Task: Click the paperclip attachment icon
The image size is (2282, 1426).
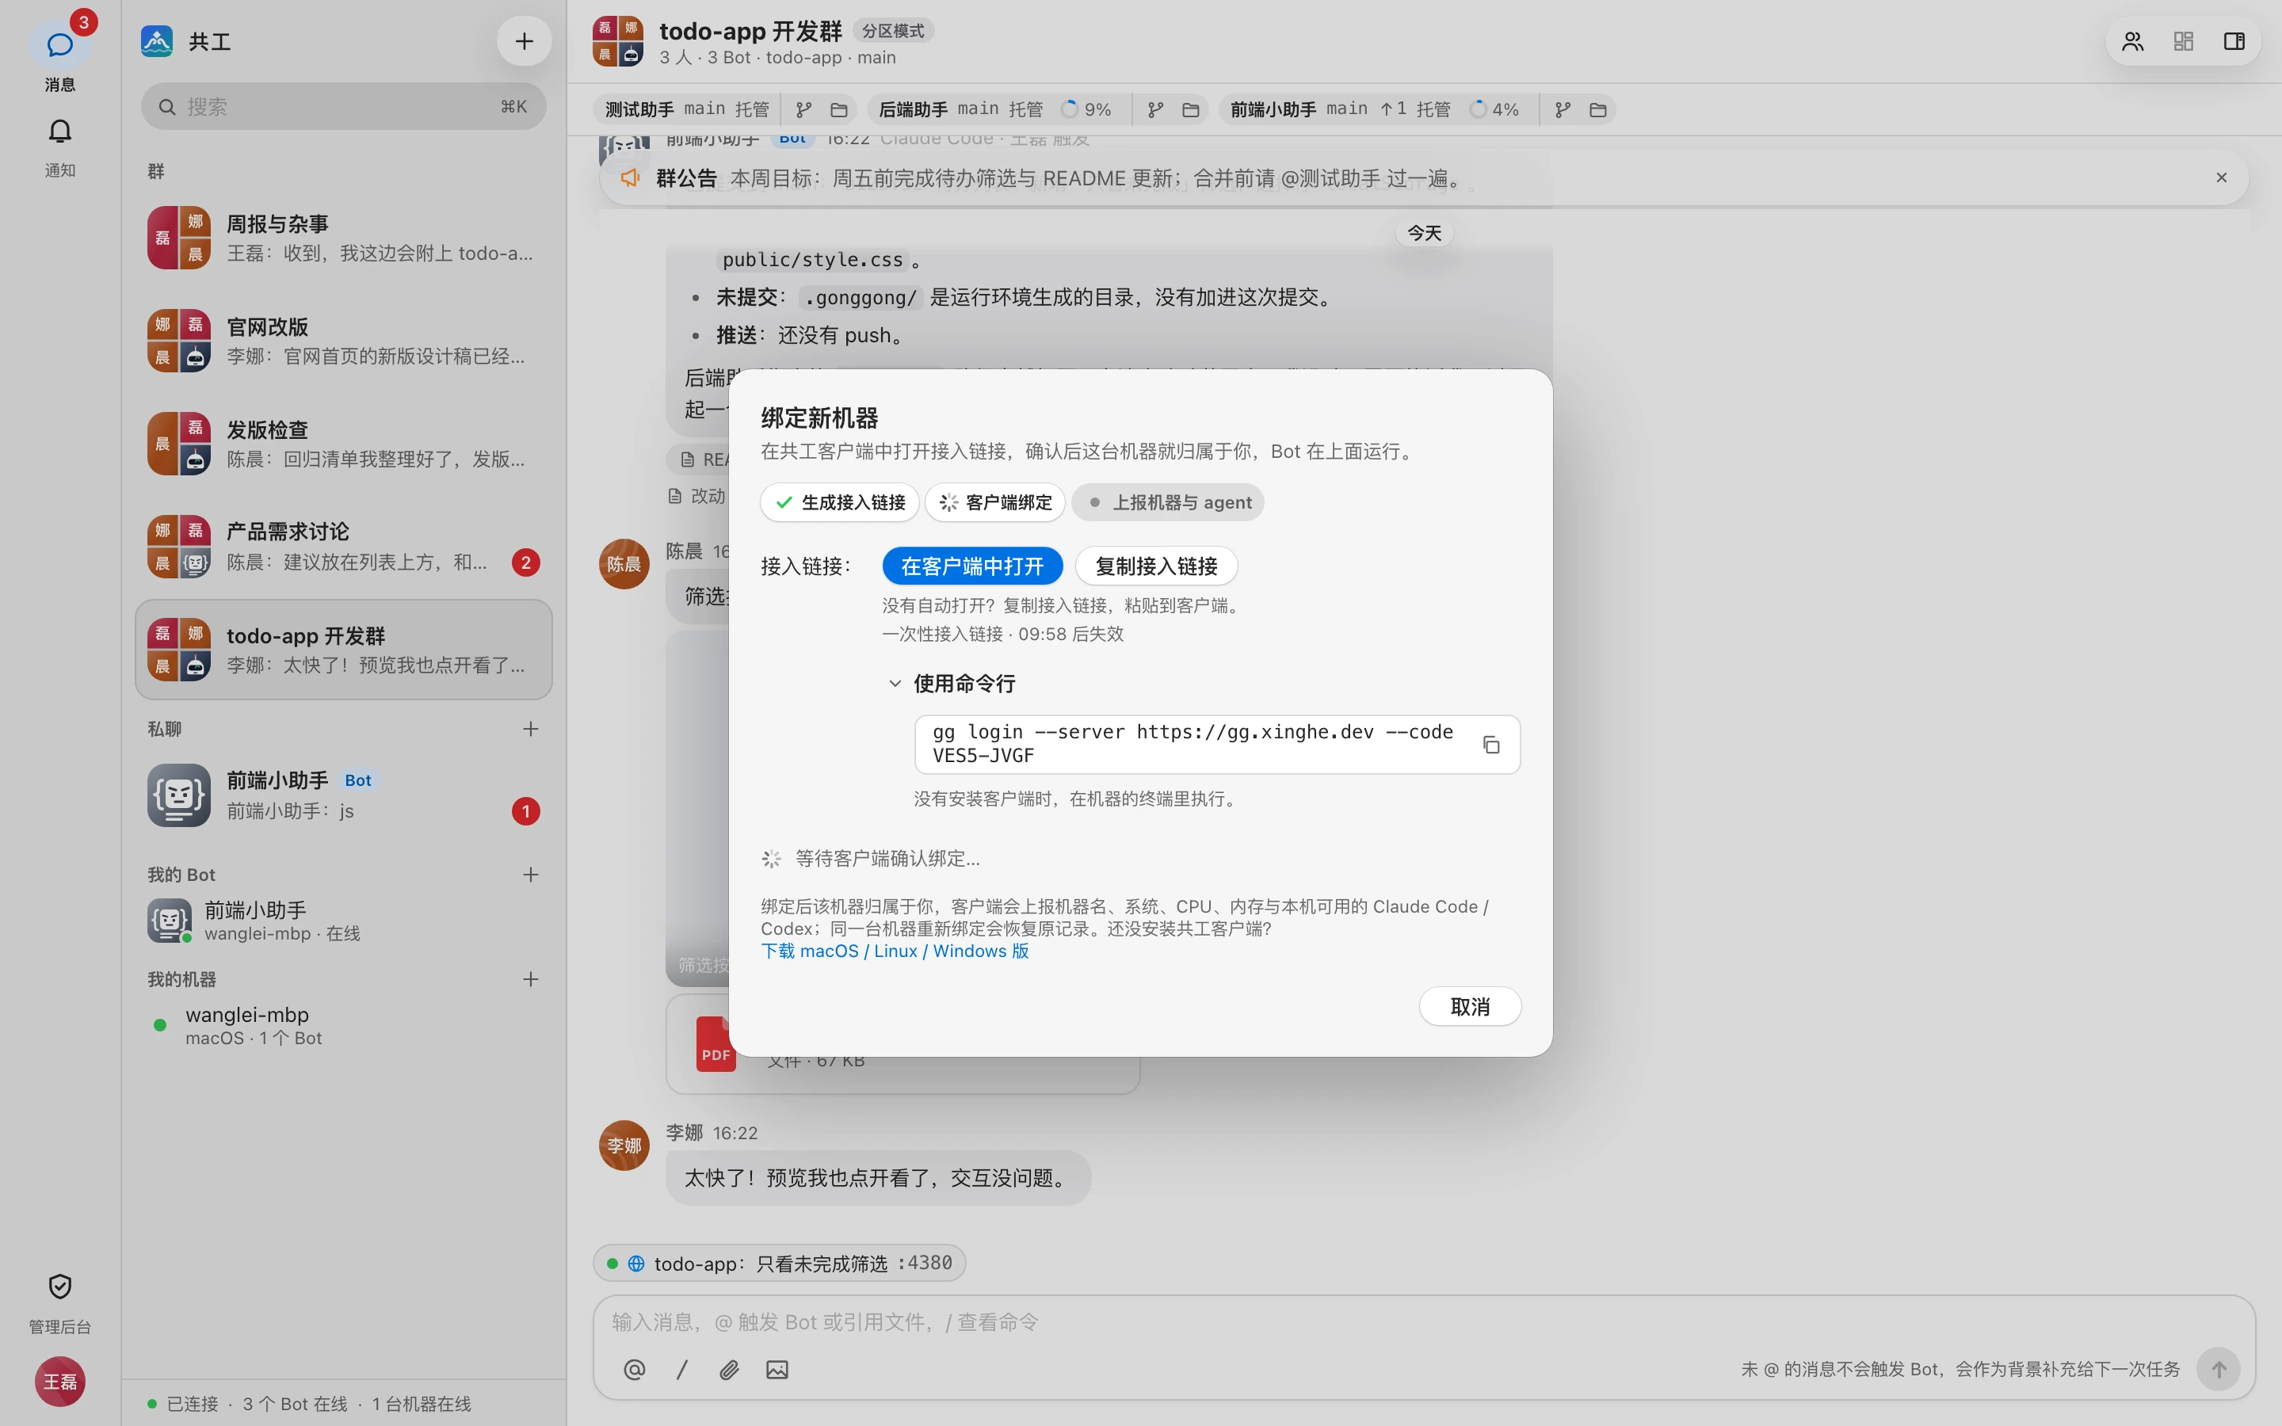Action: 729,1370
